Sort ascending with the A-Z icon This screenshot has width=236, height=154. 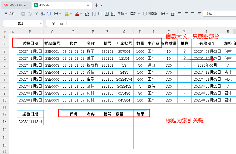coord(43,14)
